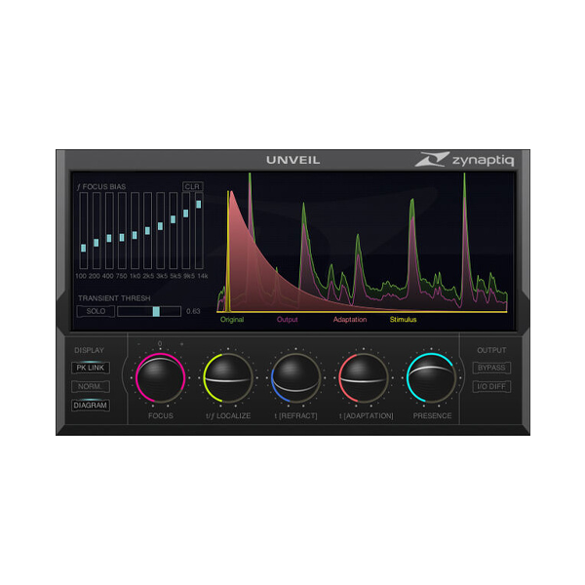The image size is (585, 585).
Task: Clear focus bias with CLR button
Action: coord(192,186)
